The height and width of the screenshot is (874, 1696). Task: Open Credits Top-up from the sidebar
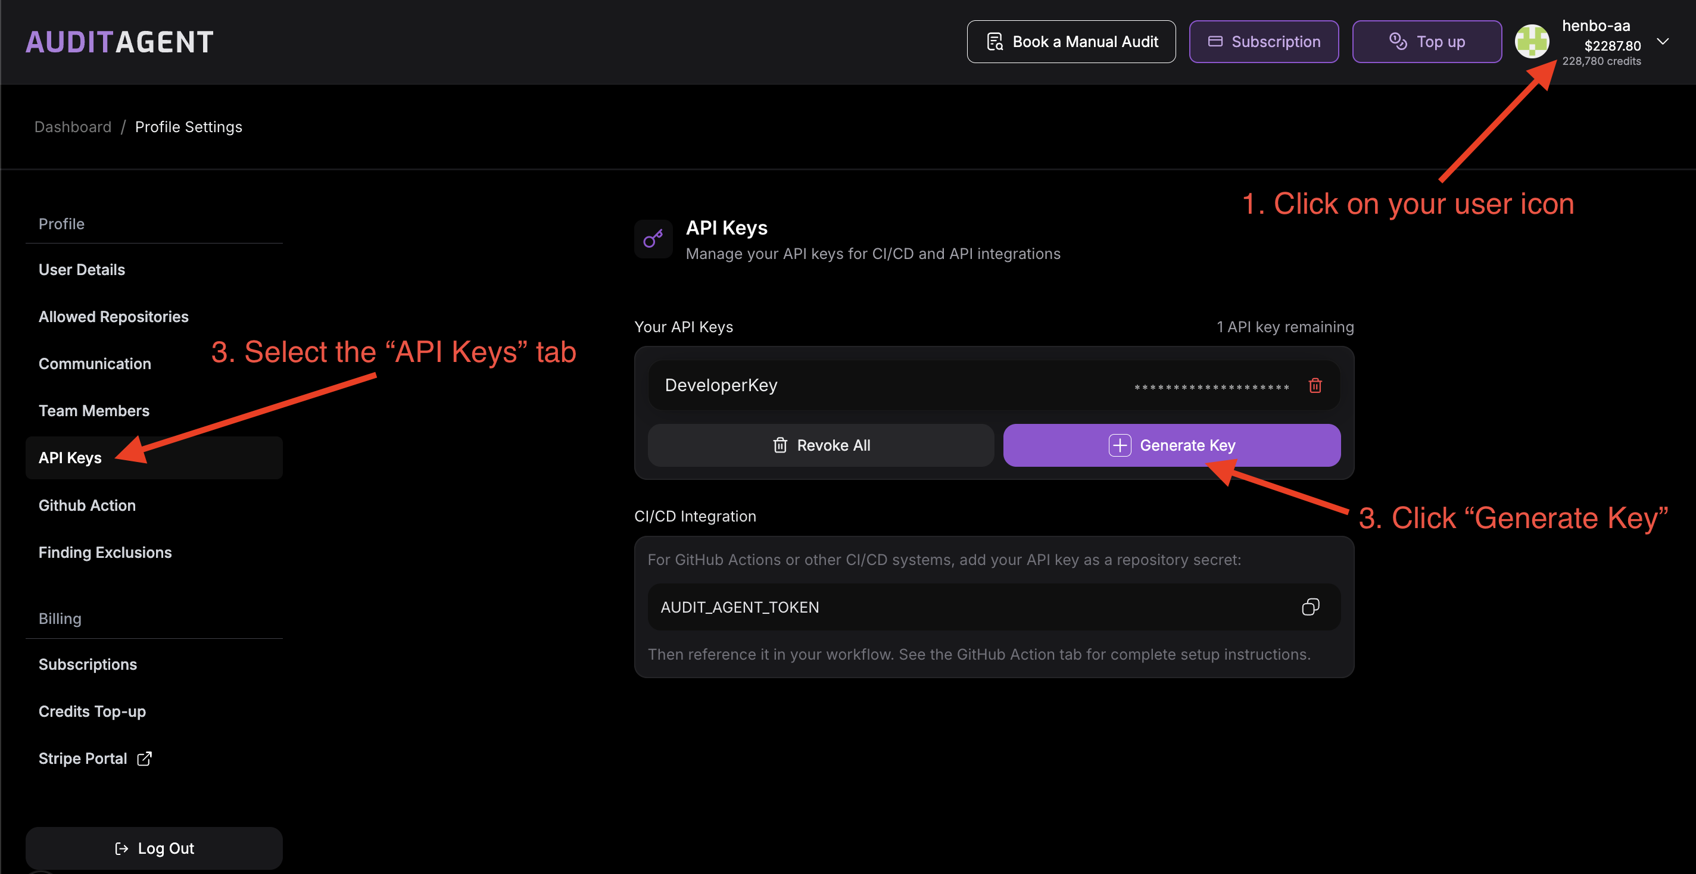(92, 711)
